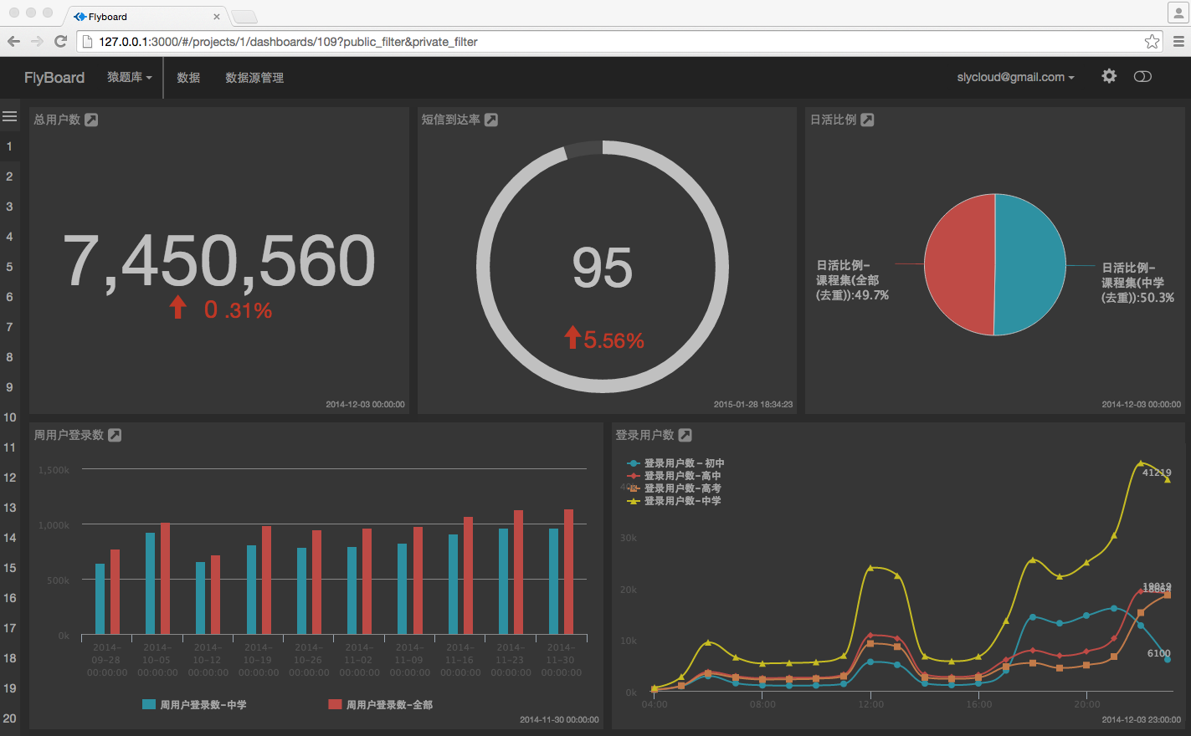Bookmark the page with the star icon
The height and width of the screenshot is (736, 1191).
click(x=1152, y=41)
